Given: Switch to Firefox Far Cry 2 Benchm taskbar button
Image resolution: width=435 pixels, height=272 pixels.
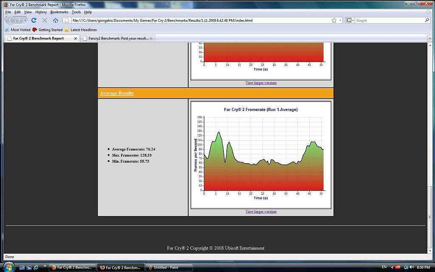Looking at the screenshot, I should [x=121, y=268].
